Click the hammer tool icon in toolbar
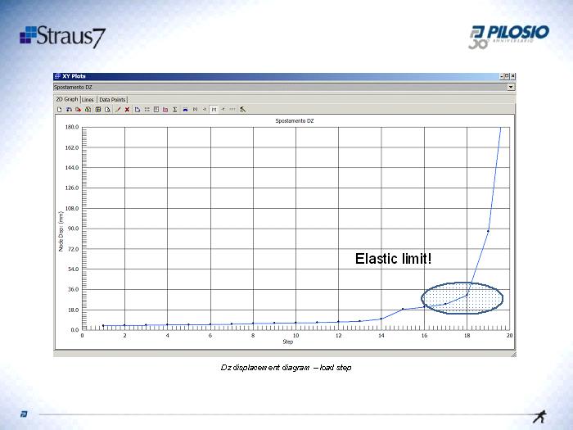Screen dimensions: 573x430 coord(242,109)
